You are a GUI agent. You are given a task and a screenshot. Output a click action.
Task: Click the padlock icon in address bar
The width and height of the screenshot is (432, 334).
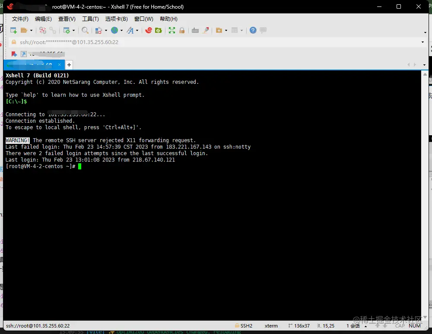(13, 42)
